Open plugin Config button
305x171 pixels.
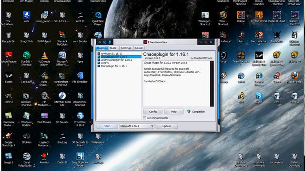[x=153, y=112]
